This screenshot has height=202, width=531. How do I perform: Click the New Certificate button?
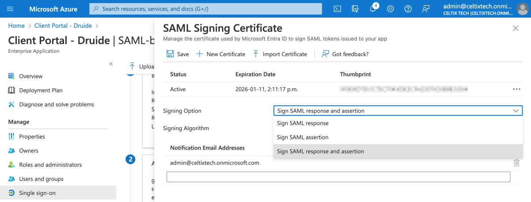coord(220,54)
